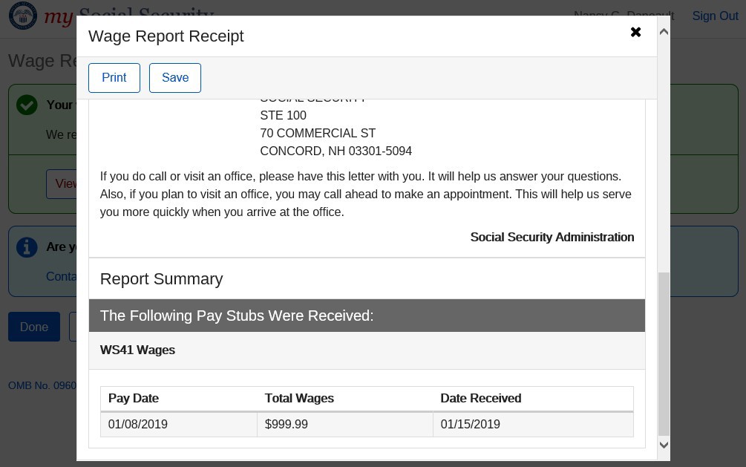This screenshot has width=746, height=467.
Task: Click the Total Wages column header
Action: coord(299,399)
